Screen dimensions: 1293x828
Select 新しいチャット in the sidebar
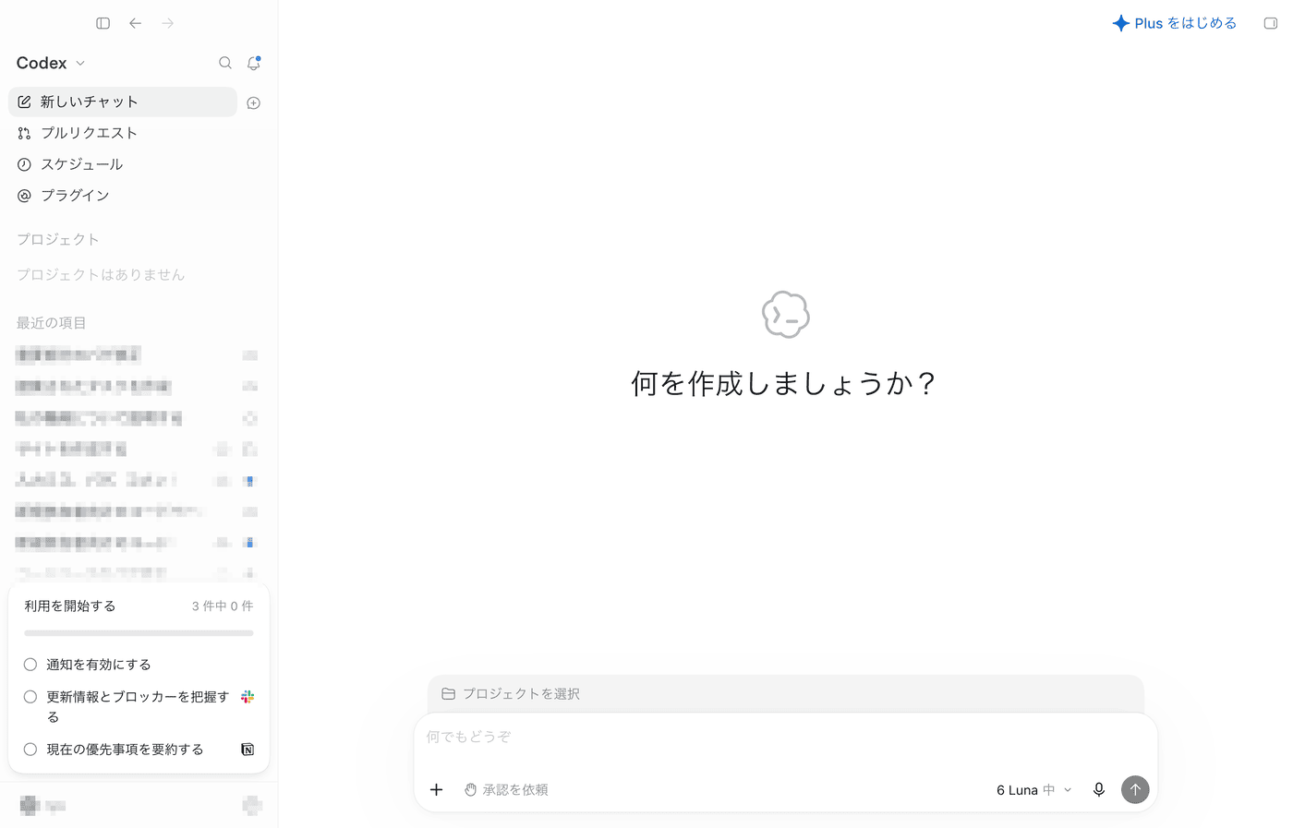(x=123, y=102)
